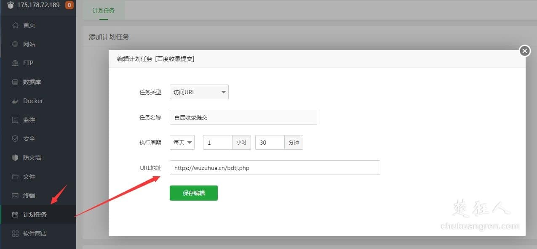The width and height of the screenshot is (537, 249).
Task: Open the Docker panel from the sidebar
Action: [x=31, y=101]
